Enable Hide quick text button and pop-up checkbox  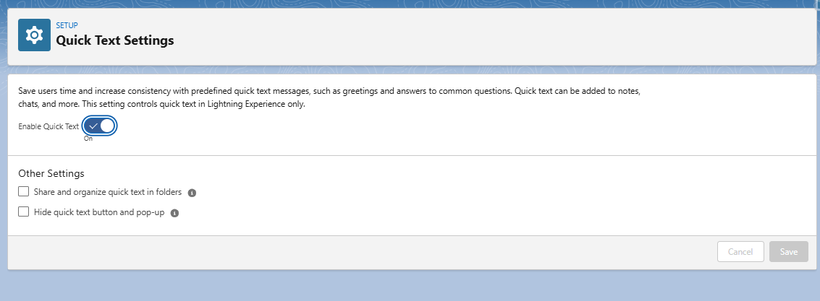(x=24, y=212)
